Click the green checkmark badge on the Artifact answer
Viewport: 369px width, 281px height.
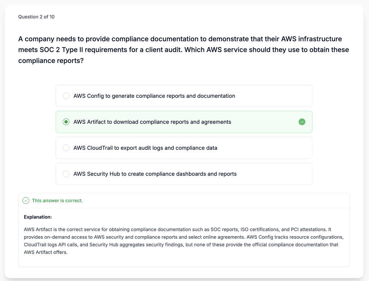click(x=302, y=122)
